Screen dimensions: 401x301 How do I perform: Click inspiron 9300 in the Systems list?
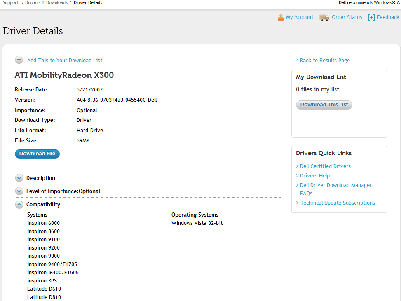43,256
